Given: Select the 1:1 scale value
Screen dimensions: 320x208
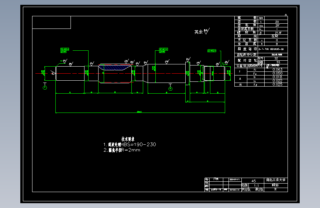Looking at the screenshot, I should tap(256, 185).
